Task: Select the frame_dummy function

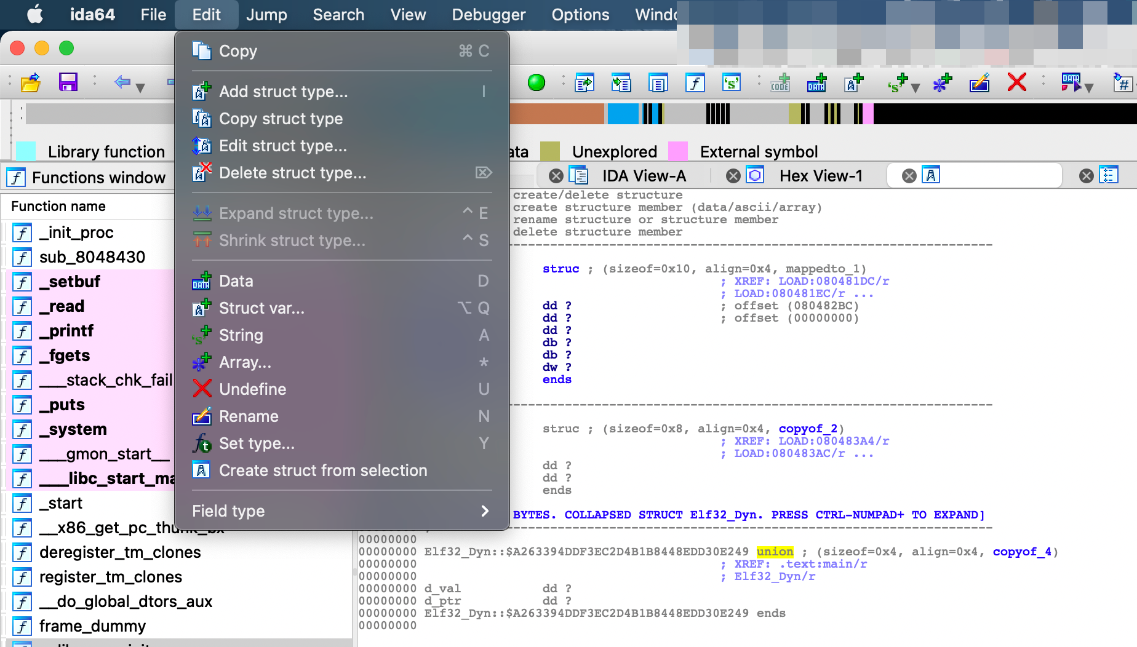Action: 92,626
